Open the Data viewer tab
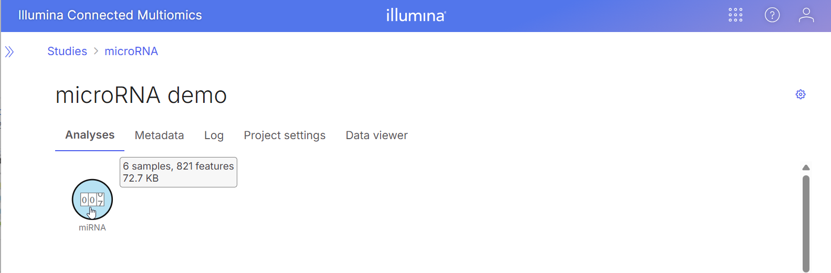Viewport: 831px width, 273px height. [376, 135]
